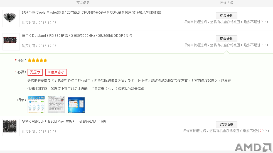Image resolution: width=273 pixels, height=153 pixels.
Task: Click the 晒单 label
Action: [22, 100]
